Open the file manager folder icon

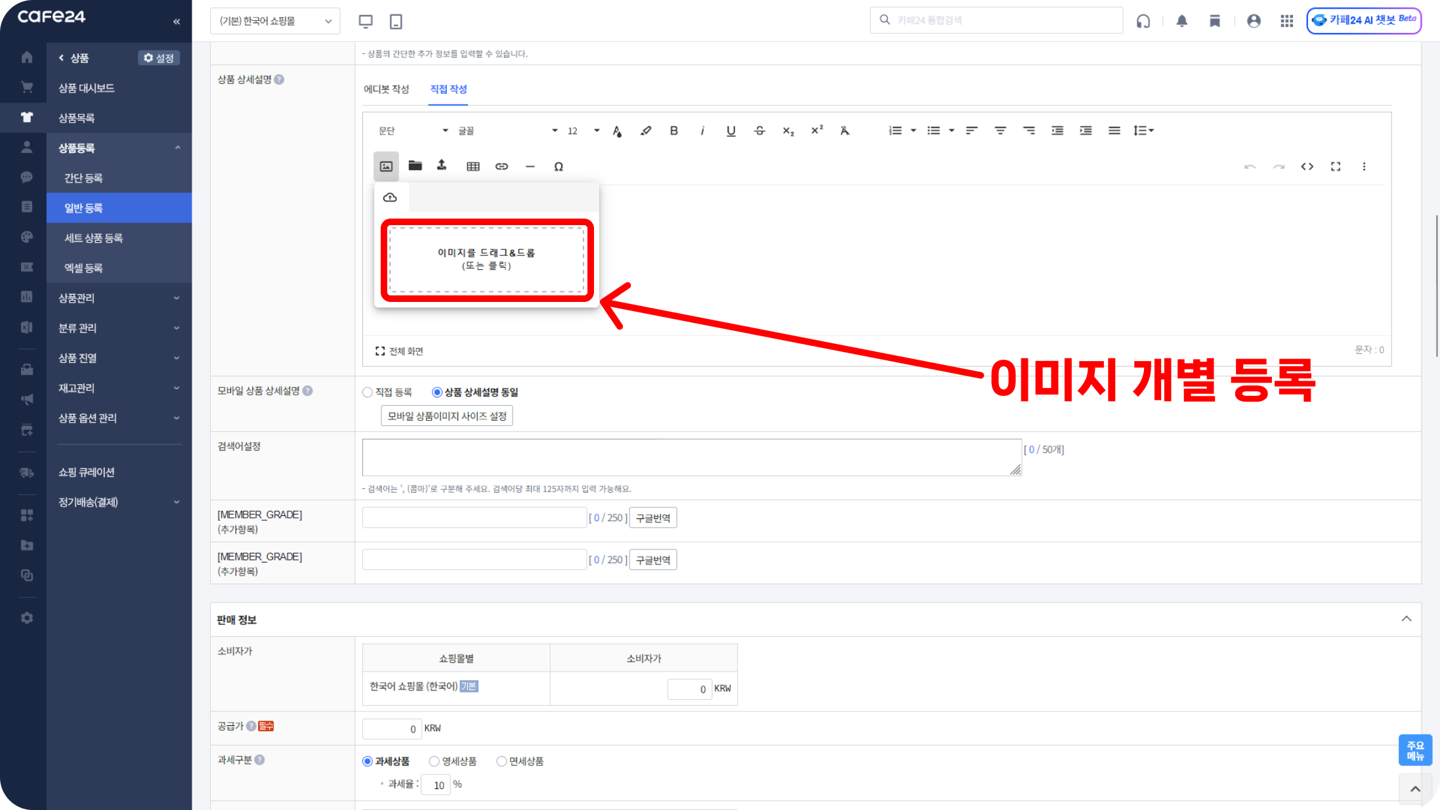point(415,165)
